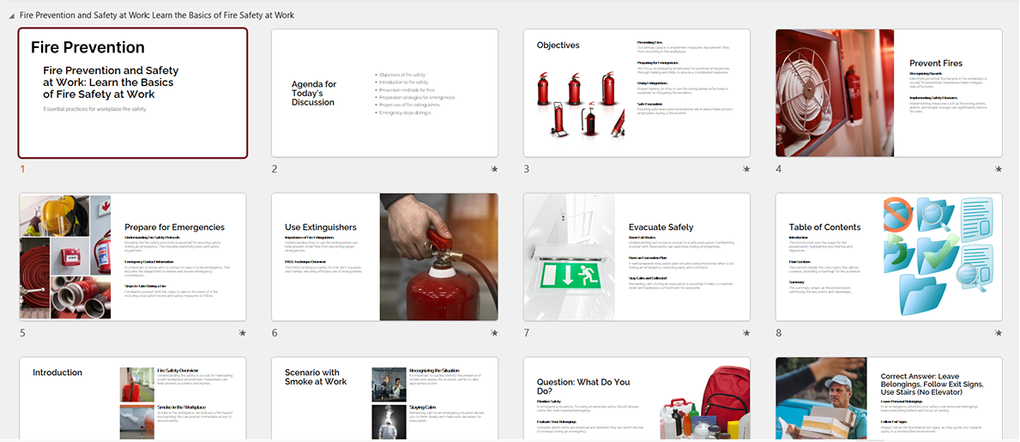1020x442 pixels.
Task: Click the animation star icon under slide 4
Action: tap(999, 169)
